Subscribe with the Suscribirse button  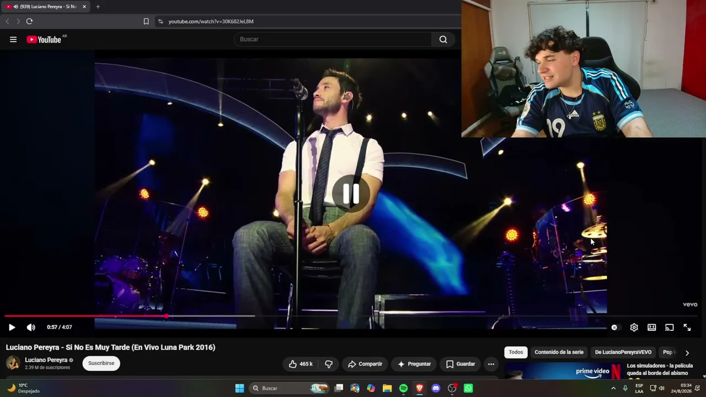[x=101, y=363]
